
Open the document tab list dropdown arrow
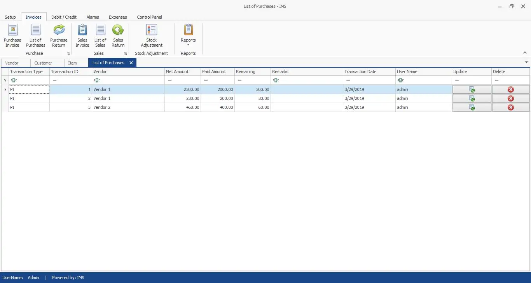(526, 62)
